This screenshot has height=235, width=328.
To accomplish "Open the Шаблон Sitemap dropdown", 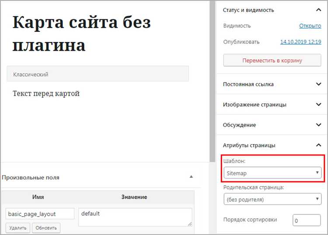I will click(272, 173).
